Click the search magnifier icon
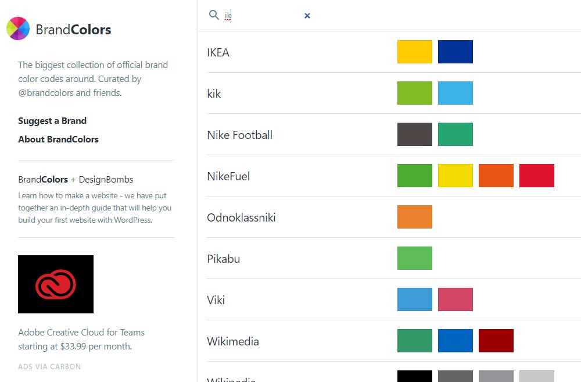 click(214, 15)
